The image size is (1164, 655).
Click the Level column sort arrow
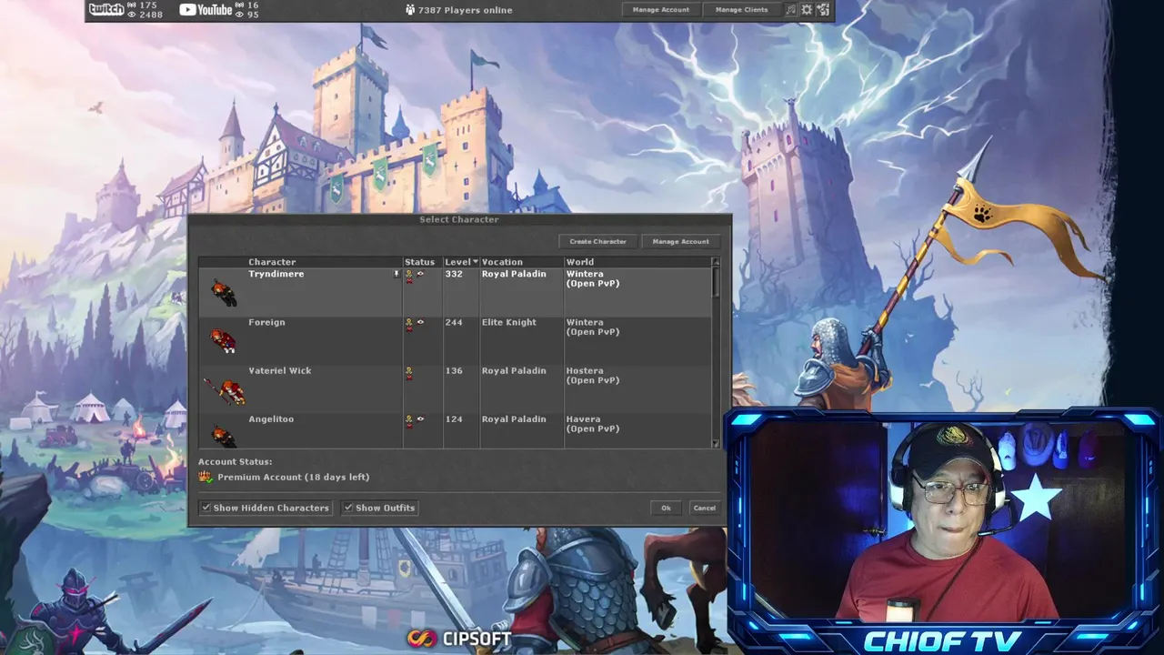475,262
